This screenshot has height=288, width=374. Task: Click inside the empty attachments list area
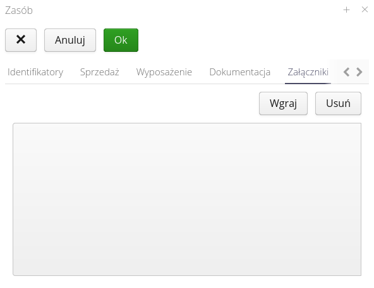click(187, 199)
